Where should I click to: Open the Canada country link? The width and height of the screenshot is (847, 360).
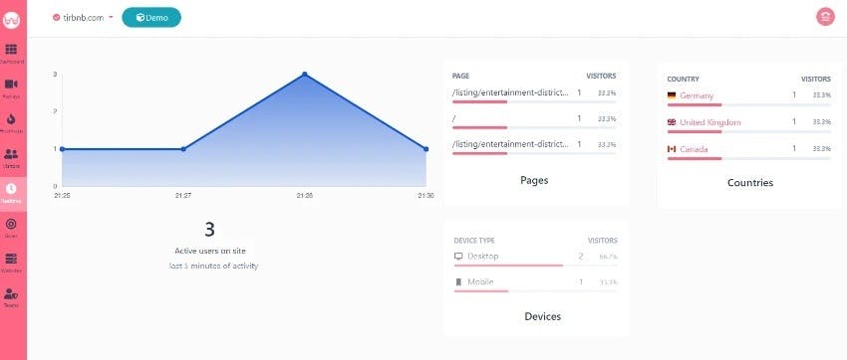coord(694,149)
